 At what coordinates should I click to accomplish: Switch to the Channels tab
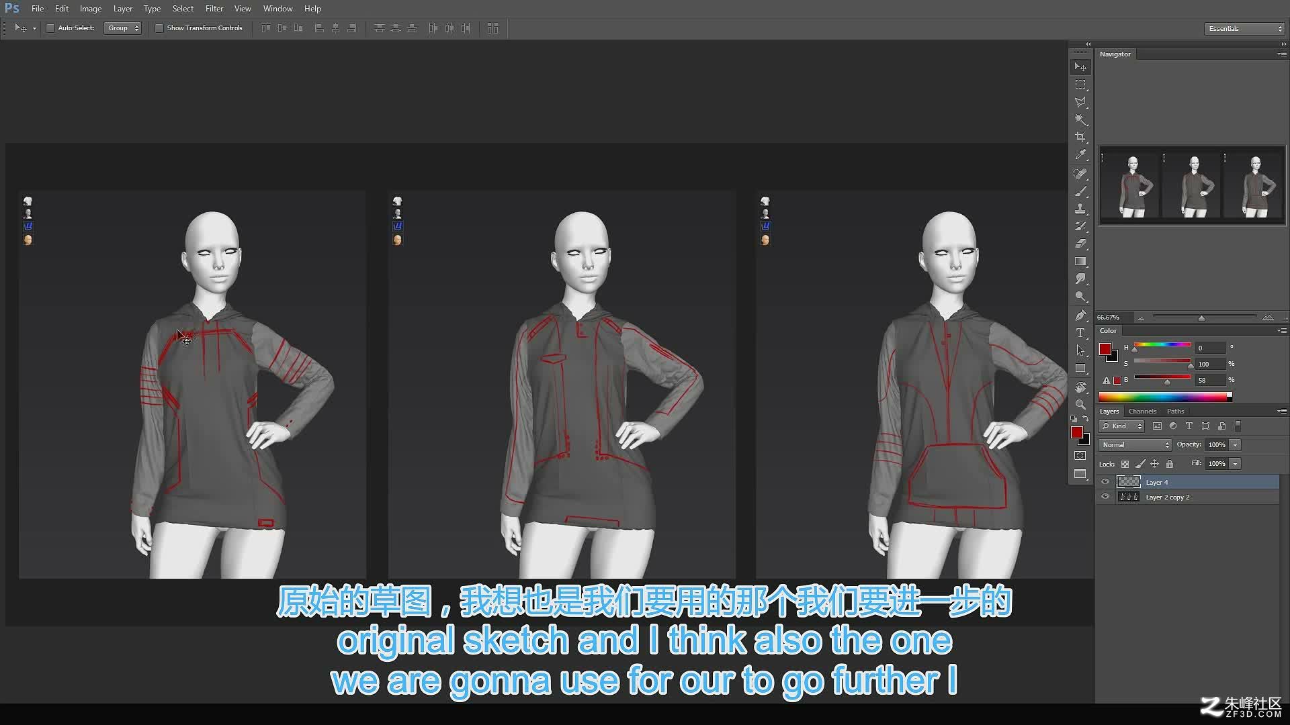tap(1142, 412)
